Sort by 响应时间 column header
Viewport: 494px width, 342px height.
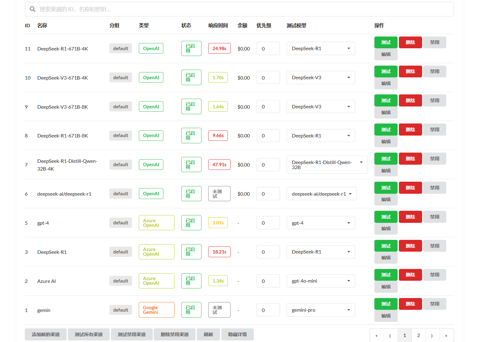218,26
